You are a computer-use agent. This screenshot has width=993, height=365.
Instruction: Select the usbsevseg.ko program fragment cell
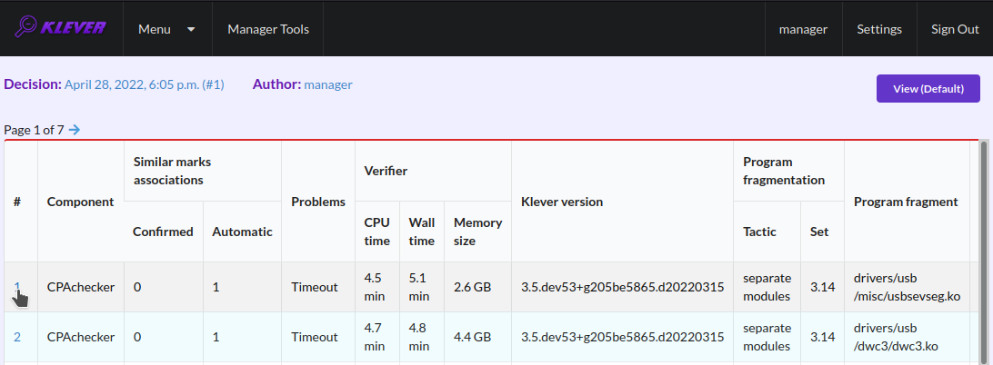[x=907, y=287]
